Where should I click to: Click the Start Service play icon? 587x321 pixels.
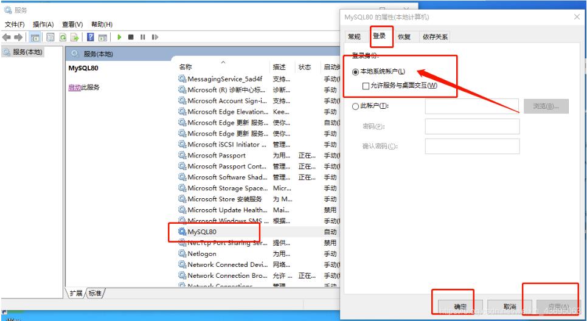pyautogui.click(x=120, y=37)
